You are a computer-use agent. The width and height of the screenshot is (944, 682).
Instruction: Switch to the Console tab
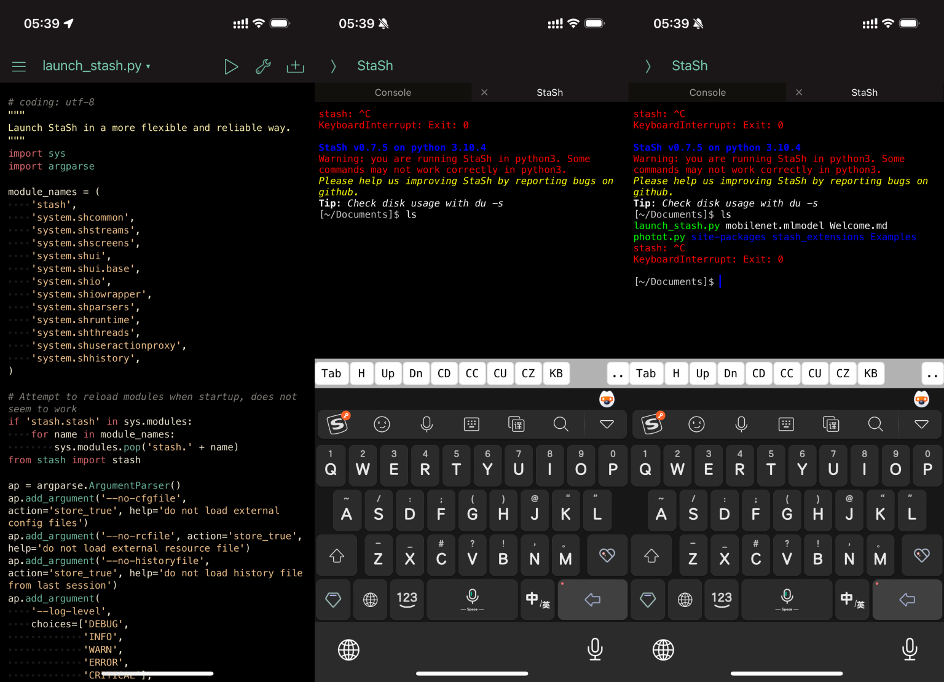point(393,92)
